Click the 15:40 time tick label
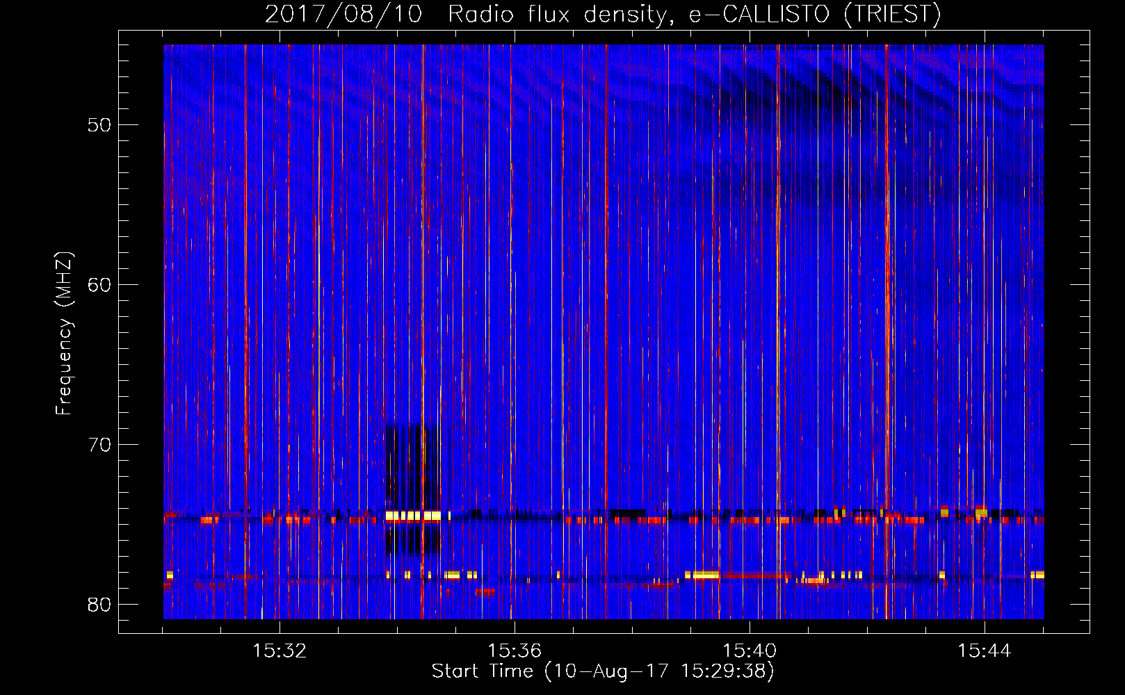Viewport: 1125px width, 695px height. 750,651
